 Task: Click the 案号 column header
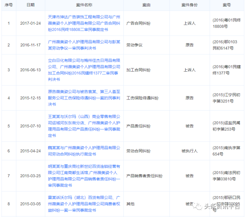pyautogui.click(x=226, y=5)
